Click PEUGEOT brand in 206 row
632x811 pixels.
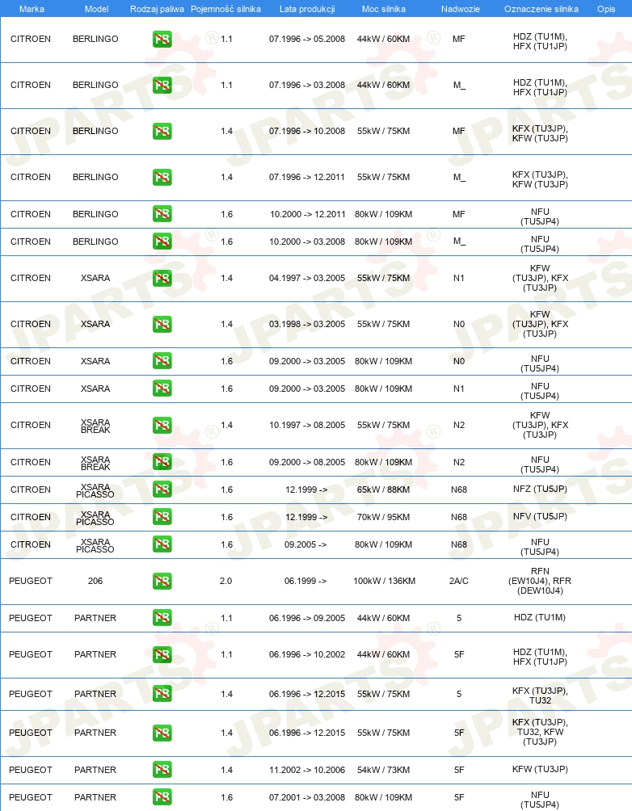point(31,581)
